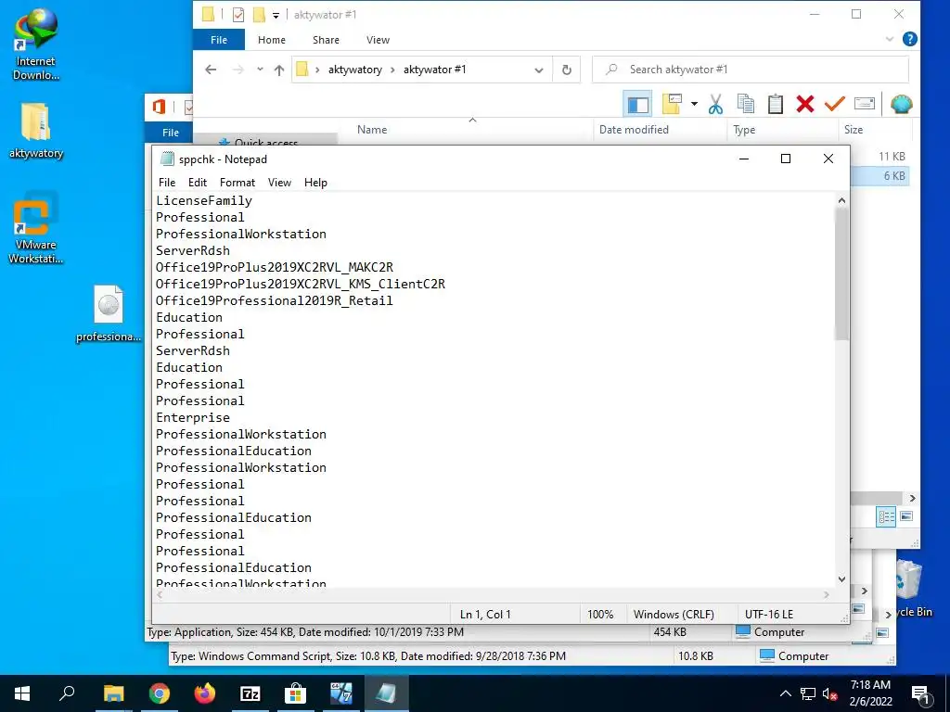Open 7-Zip from taskbar

(x=250, y=693)
